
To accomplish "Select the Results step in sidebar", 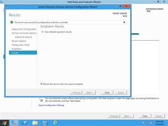I will click(23, 53).
